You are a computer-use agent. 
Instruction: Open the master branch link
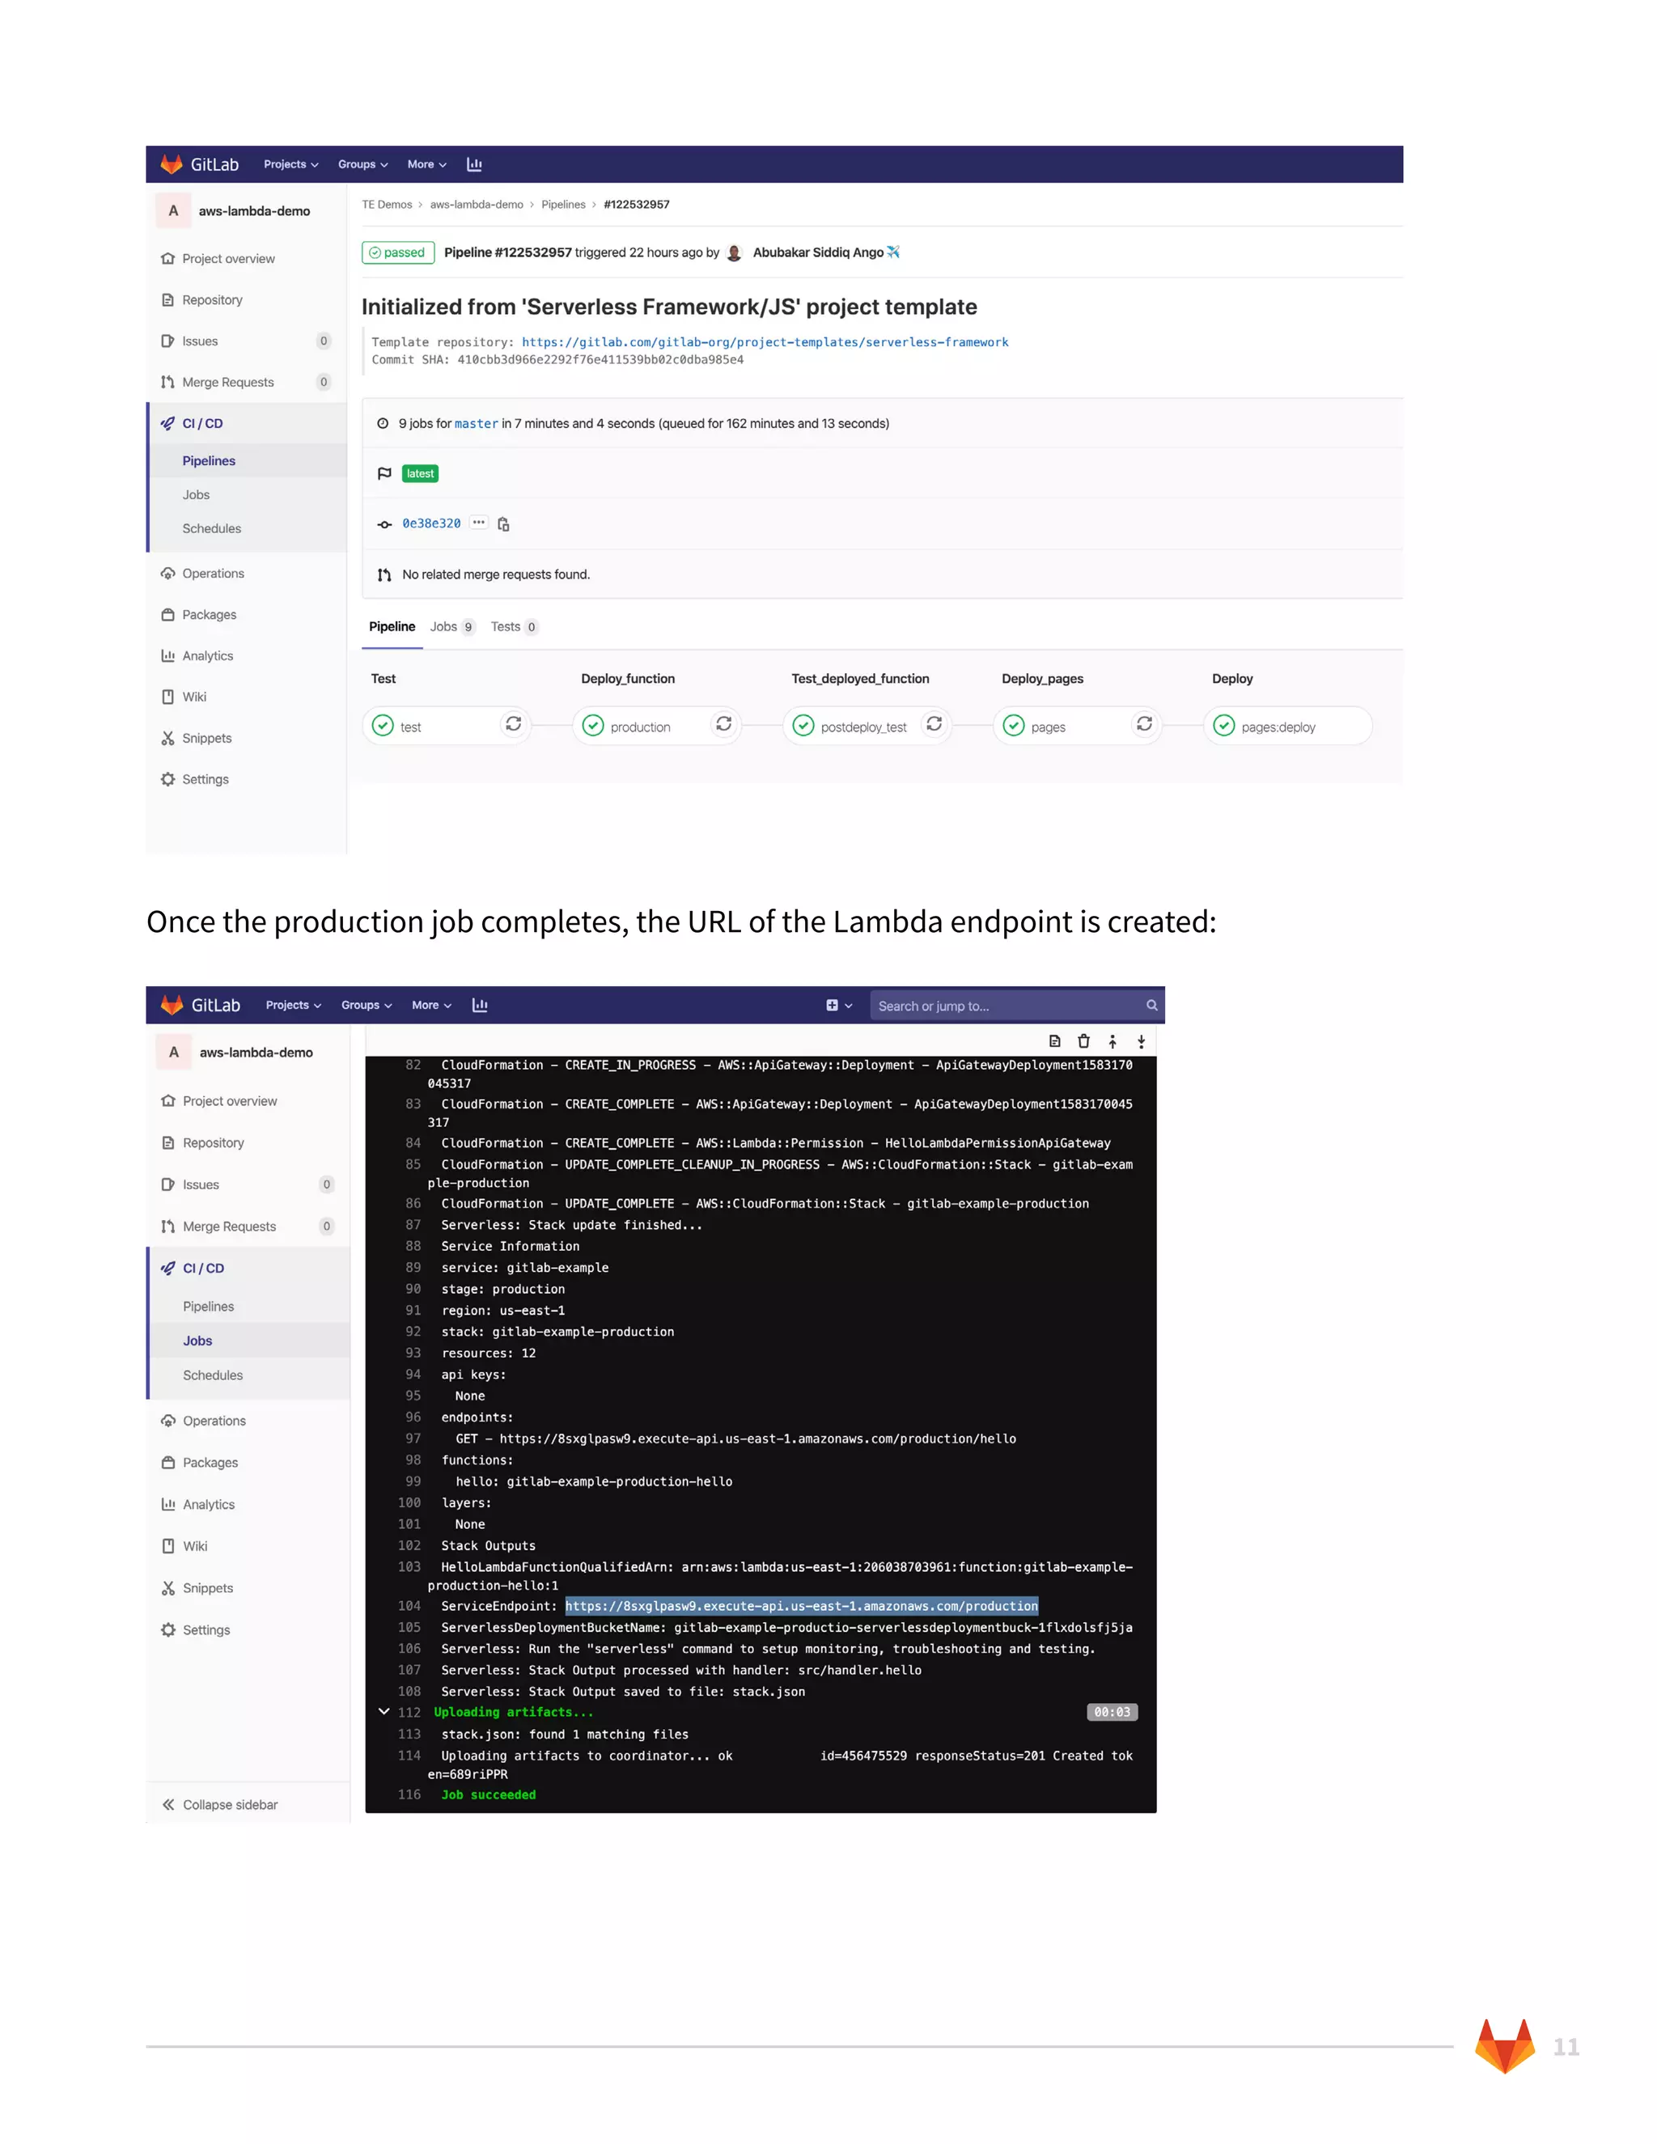tap(476, 424)
